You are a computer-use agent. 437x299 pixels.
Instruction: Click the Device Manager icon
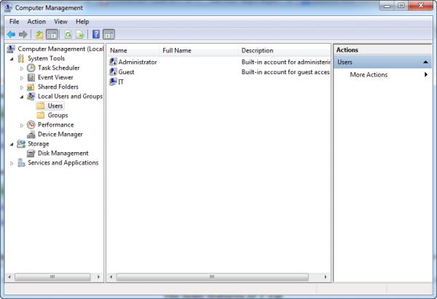click(x=31, y=135)
